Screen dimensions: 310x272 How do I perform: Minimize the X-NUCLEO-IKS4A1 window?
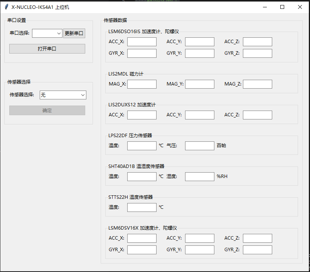[265, 7]
